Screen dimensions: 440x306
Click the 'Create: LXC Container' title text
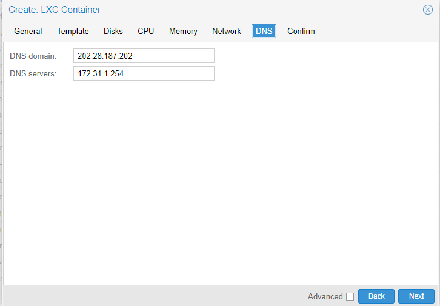pyautogui.click(x=55, y=10)
